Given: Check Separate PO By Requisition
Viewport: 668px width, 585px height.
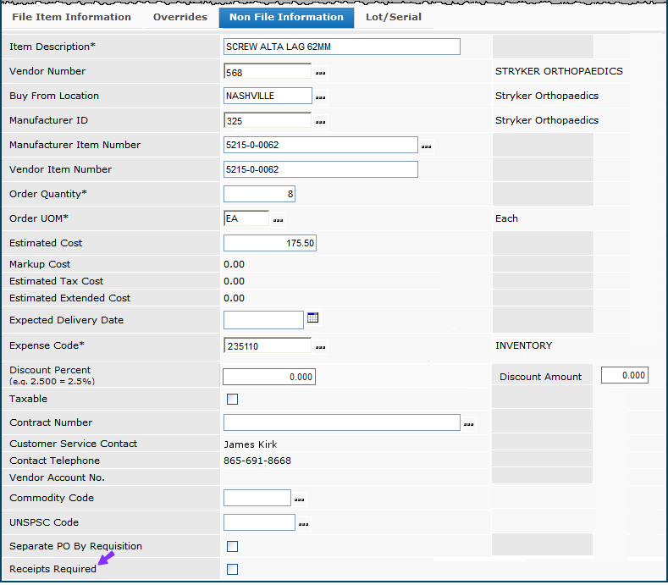Looking at the screenshot, I should click(233, 546).
